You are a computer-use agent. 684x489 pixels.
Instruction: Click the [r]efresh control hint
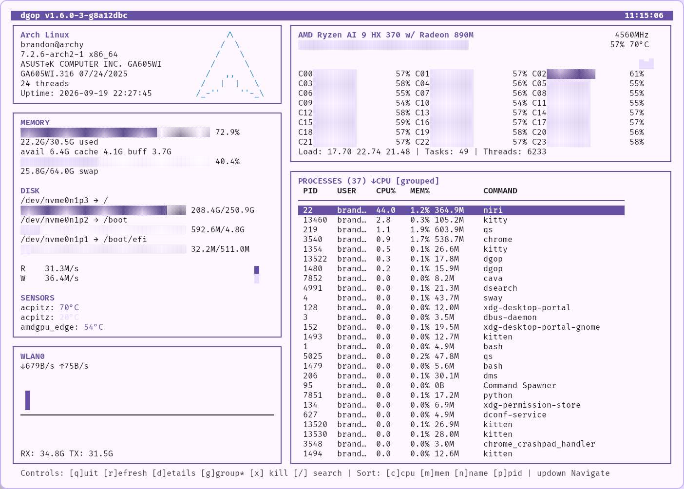(x=125, y=473)
